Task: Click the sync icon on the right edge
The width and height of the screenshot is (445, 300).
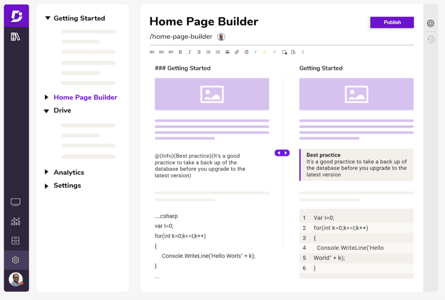Action: tap(430, 40)
